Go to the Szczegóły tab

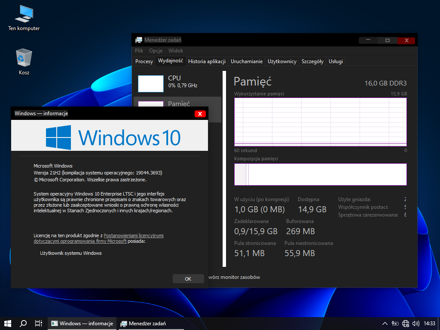pyautogui.click(x=312, y=61)
